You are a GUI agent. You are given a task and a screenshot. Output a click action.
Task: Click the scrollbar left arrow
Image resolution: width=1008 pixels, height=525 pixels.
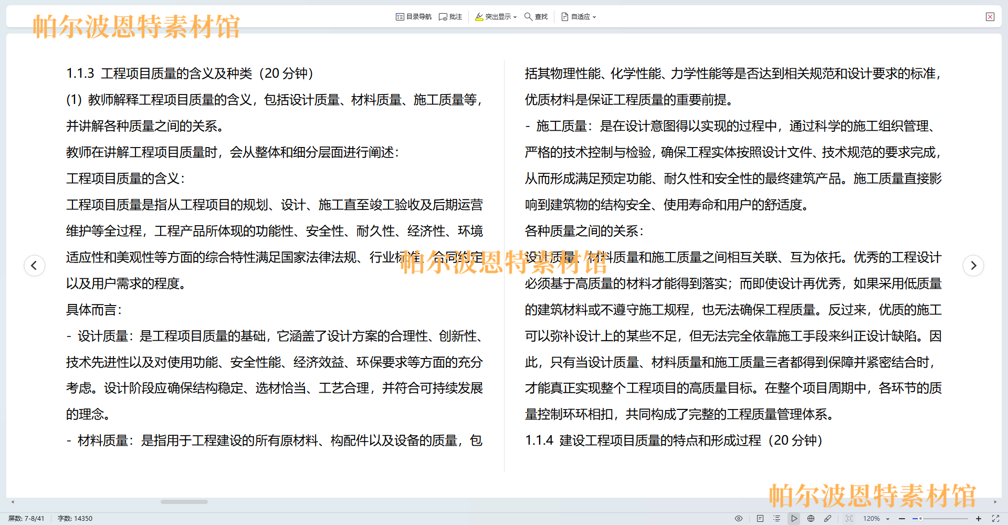coord(13,502)
